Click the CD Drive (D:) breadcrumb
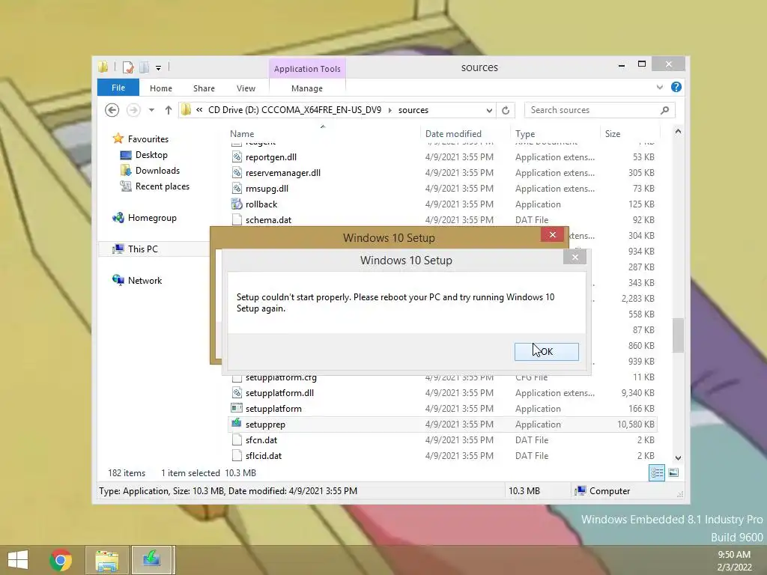The width and height of the screenshot is (767, 575). point(294,111)
